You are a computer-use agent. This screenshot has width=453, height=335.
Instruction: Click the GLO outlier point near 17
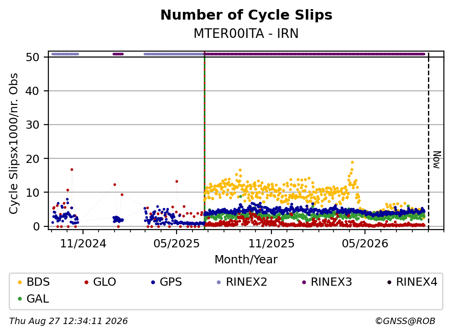(x=72, y=170)
